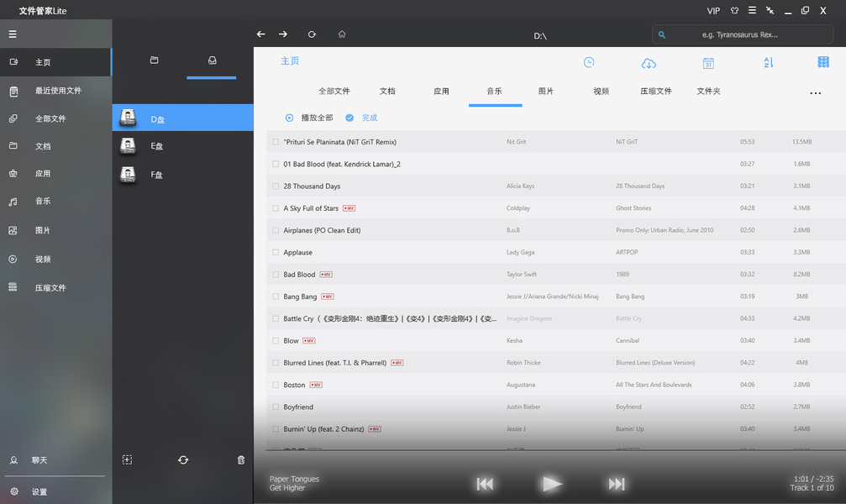Switch to the folder tab icon

coord(155,60)
